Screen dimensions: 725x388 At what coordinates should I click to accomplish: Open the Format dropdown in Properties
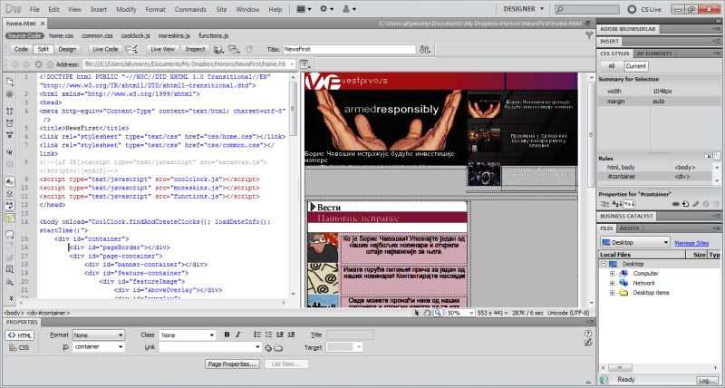click(99, 335)
